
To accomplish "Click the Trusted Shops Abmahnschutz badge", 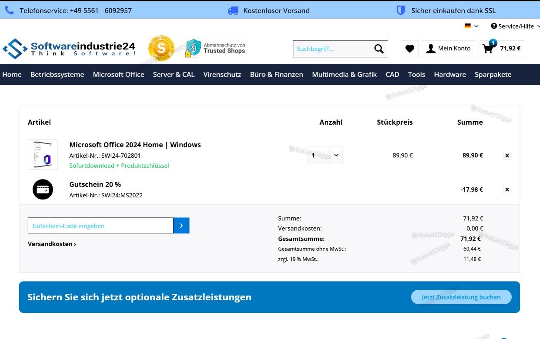I will point(215,48).
